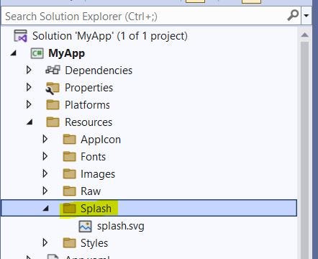Click the magnifier search icon

(x=293, y=15)
